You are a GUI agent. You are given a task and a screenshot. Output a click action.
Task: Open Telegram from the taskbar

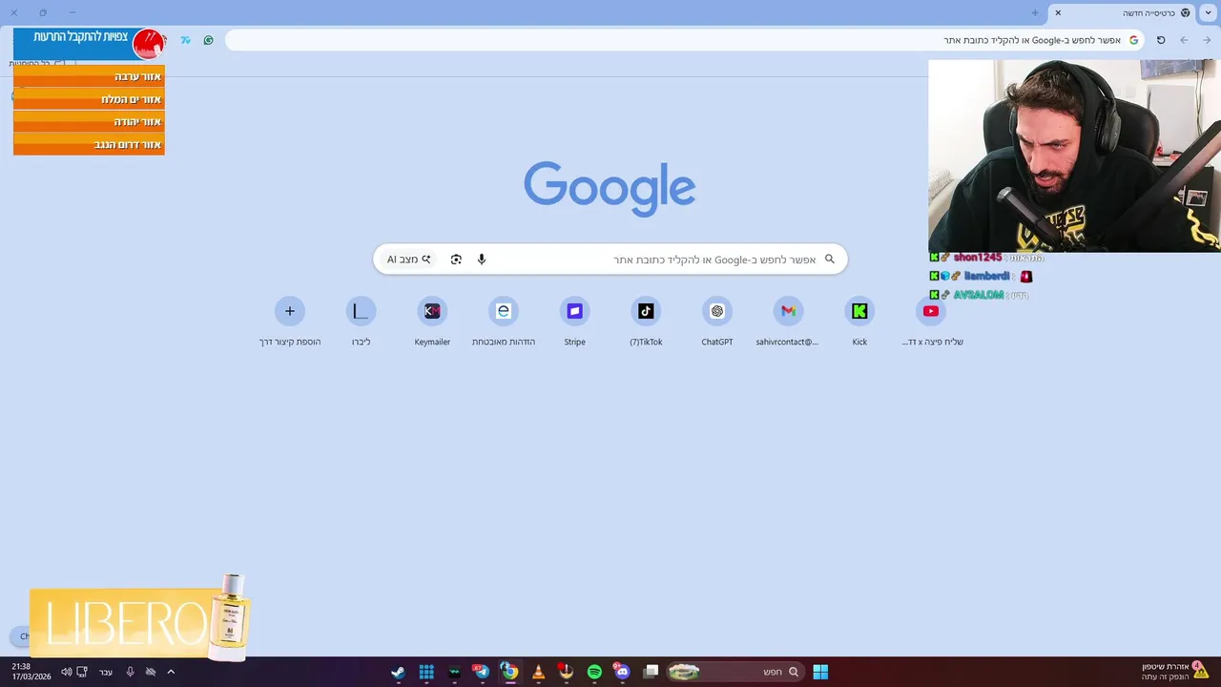[482, 672]
